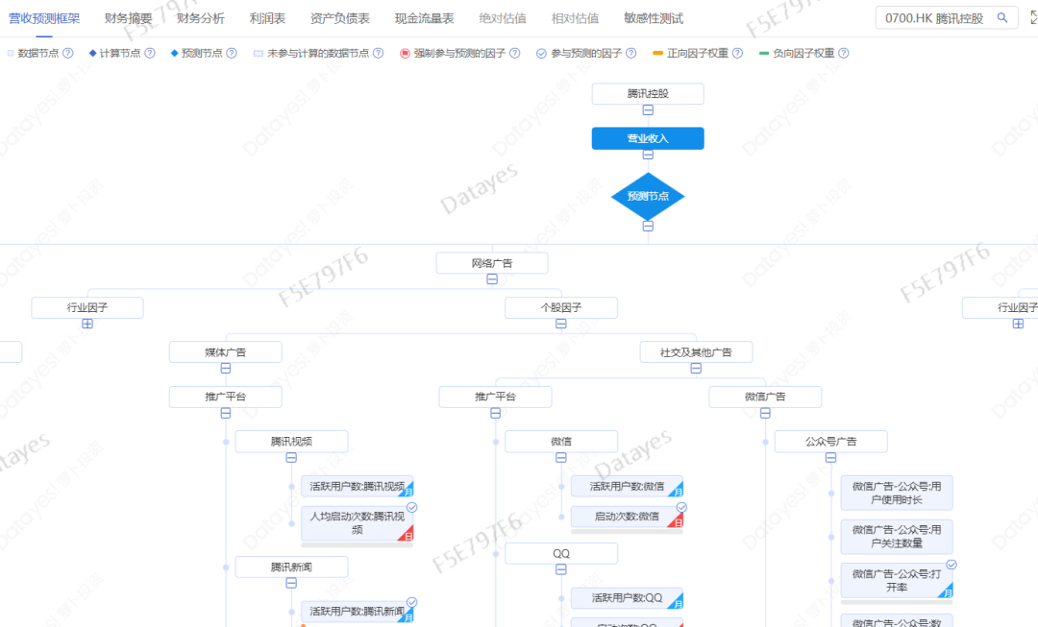Switch to the 财务摘要 tab

[129, 18]
